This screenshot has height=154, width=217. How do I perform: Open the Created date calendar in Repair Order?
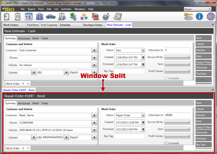[143, 122]
